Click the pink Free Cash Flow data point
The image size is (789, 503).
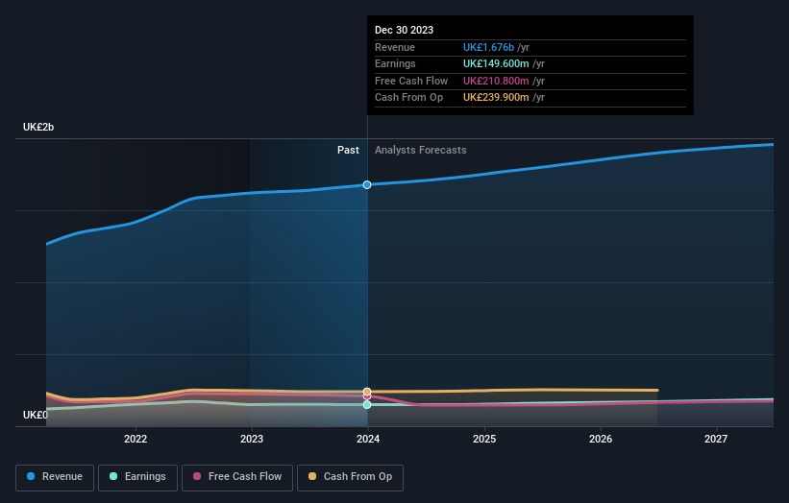click(367, 397)
